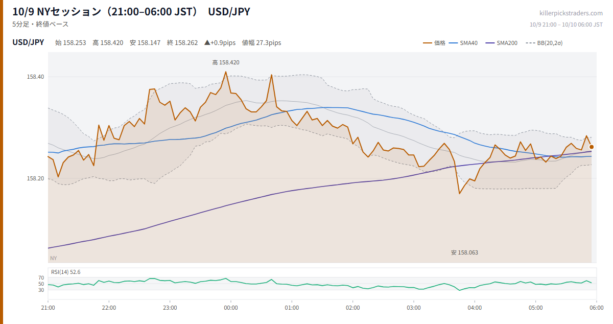Click the 158.40 y-axis label
This screenshot has width=613, height=324.
pyautogui.click(x=36, y=77)
